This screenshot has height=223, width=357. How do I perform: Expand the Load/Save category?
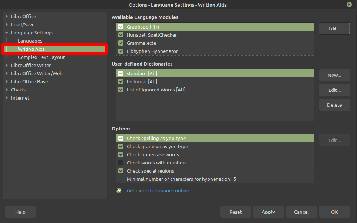(7, 25)
